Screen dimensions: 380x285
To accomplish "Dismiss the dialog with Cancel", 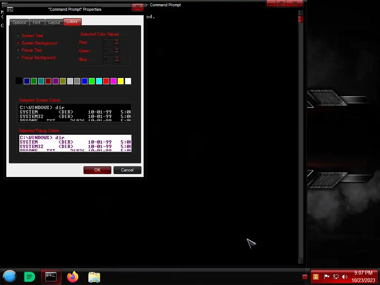I will coord(127,170).
